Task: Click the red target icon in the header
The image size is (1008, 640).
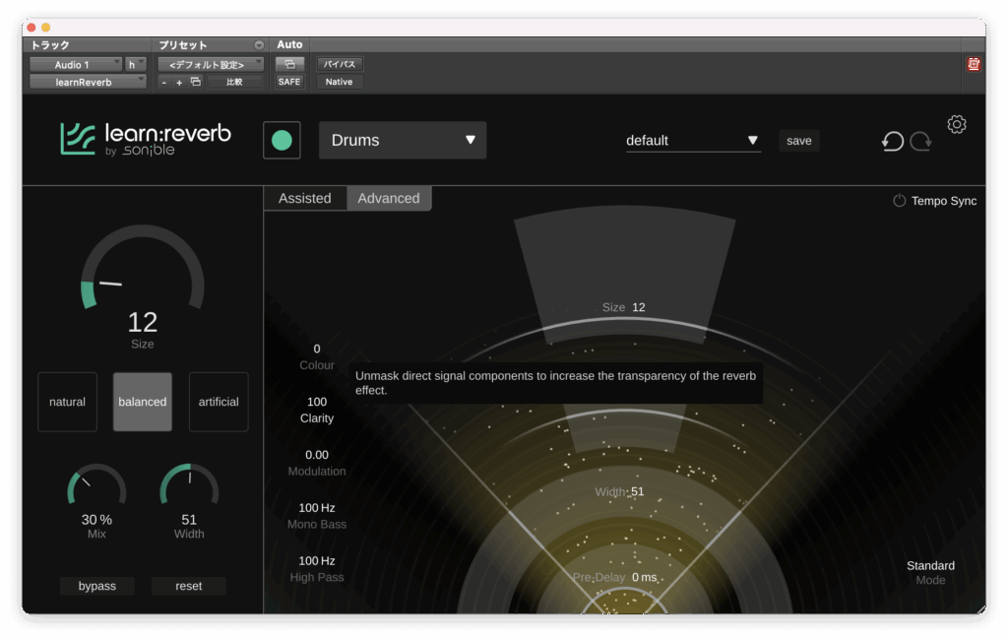Action: tap(974, 64)
